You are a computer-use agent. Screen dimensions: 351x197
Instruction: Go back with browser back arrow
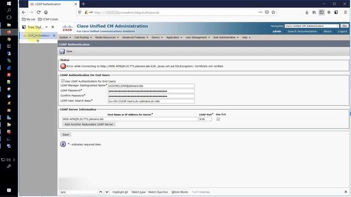[x=24, y=12]
